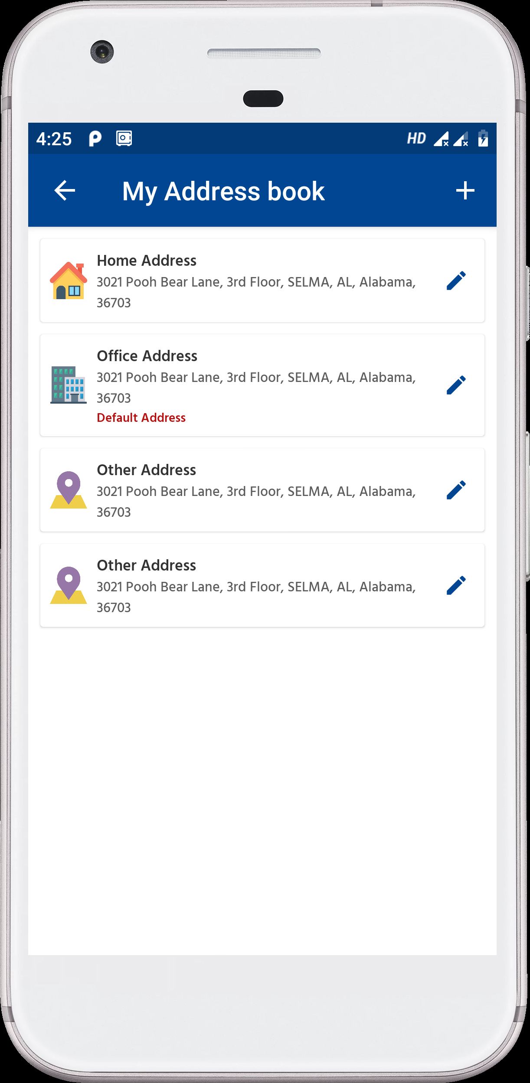Click the red Default Address label
This screenshot has width=530, height=1083.
tap(141, 418)
